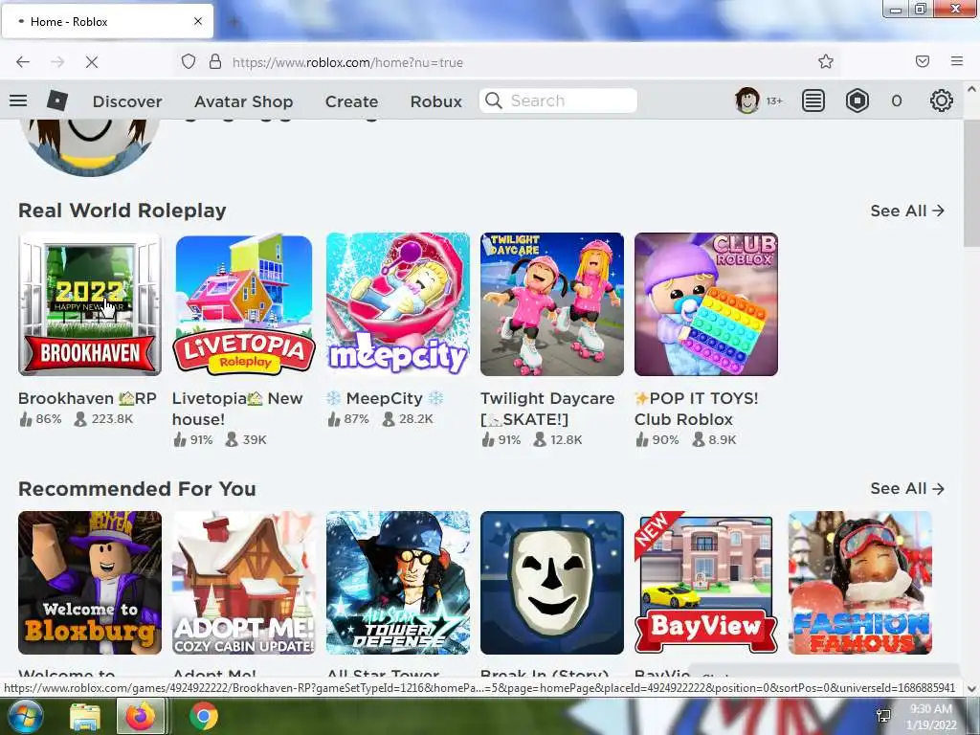Open the Firefox application menu

pos(957,61)
